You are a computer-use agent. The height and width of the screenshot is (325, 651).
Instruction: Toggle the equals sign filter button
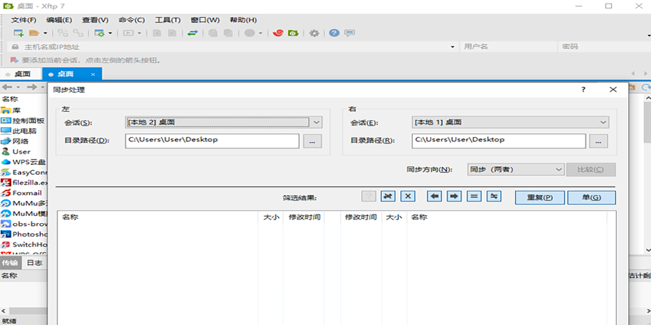pyautogui.click(x=474, y=196)
